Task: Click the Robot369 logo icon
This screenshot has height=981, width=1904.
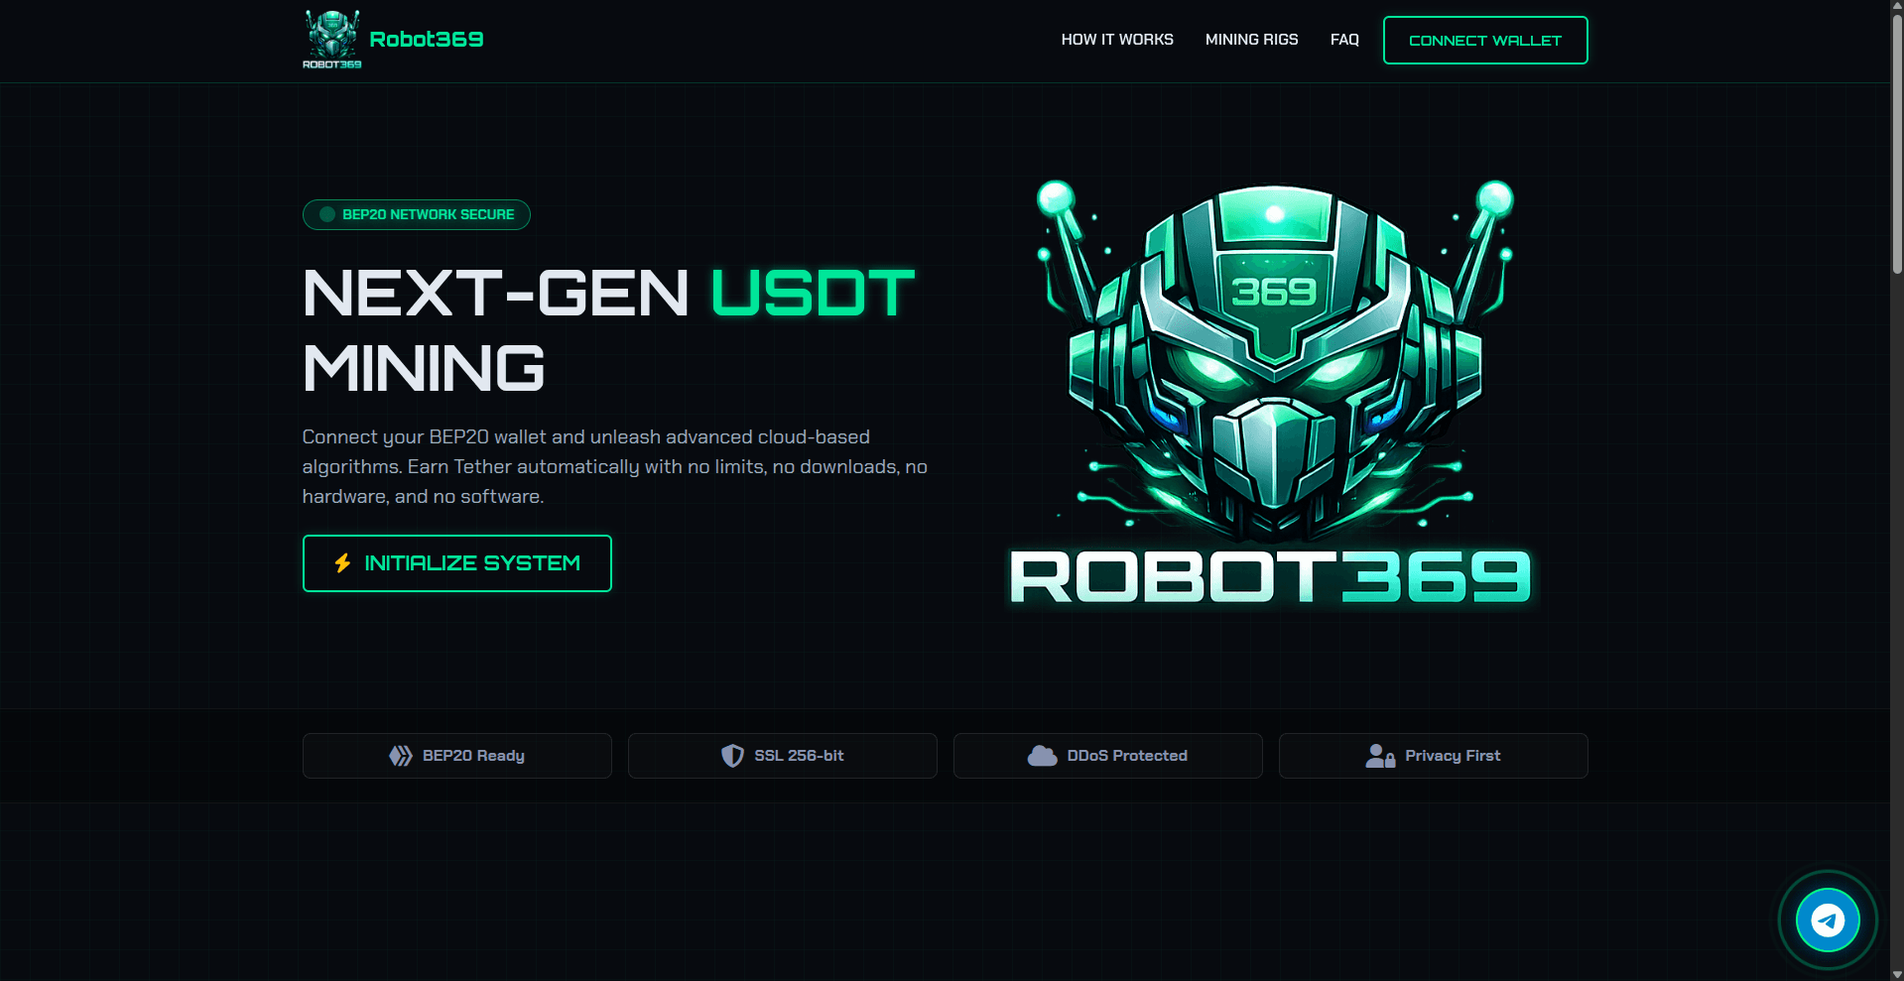Action: click(331, 38)
